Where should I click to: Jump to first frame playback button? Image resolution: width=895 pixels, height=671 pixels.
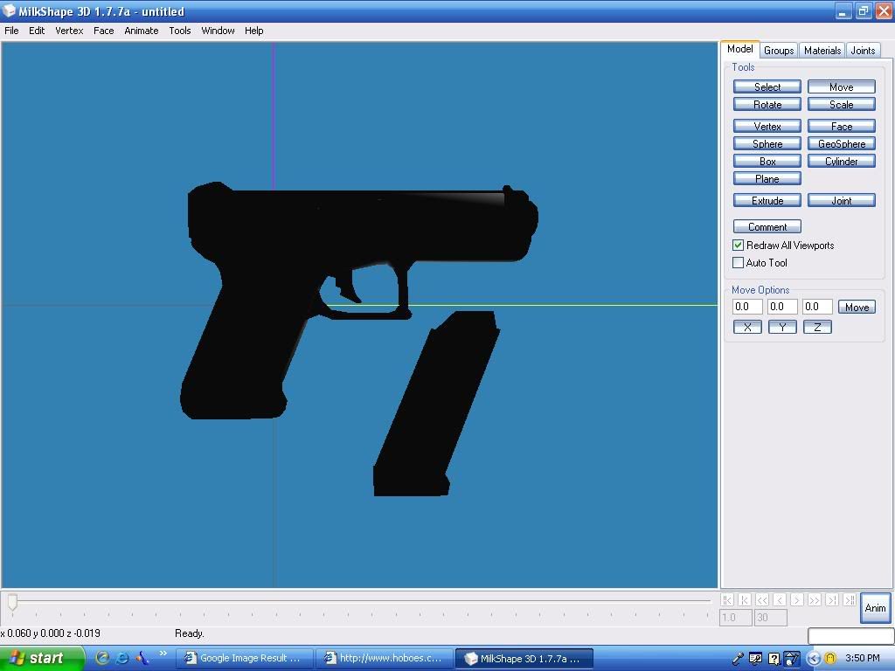726,599
